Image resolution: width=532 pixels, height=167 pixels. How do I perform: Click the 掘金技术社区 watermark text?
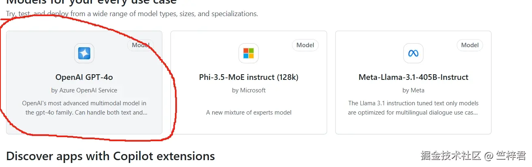(451, 155)
